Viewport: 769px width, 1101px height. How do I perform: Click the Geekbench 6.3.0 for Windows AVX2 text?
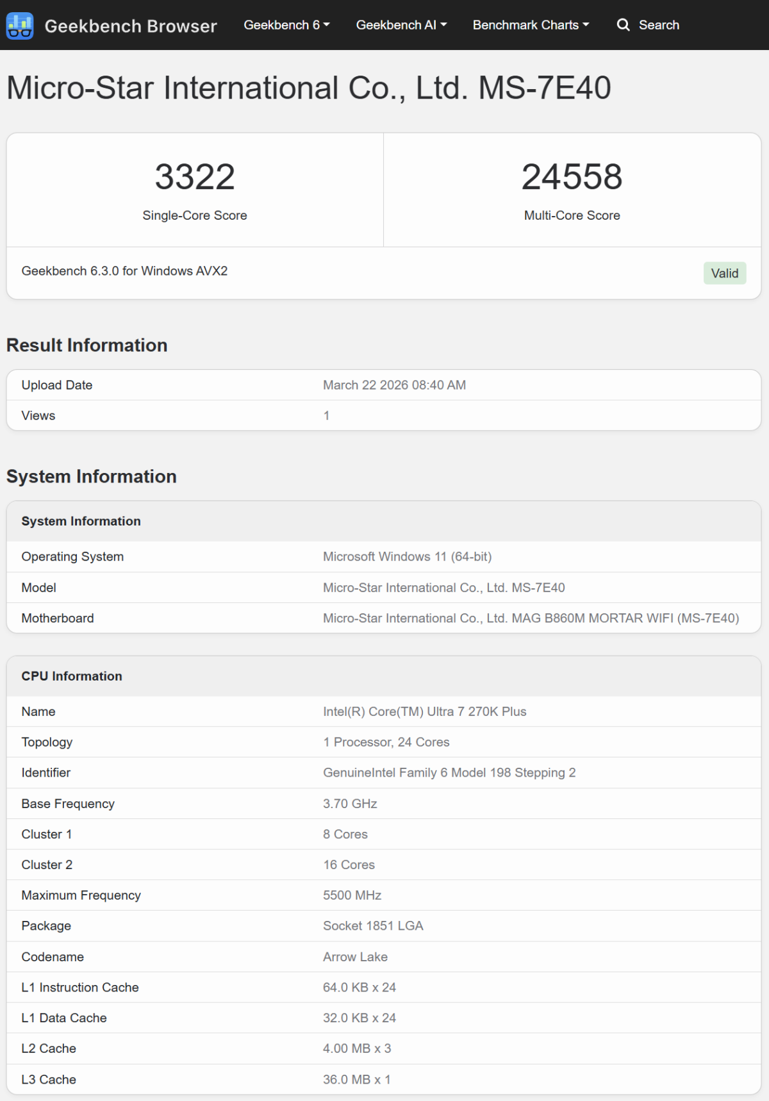pyautogui.click(x=124, y=271)
